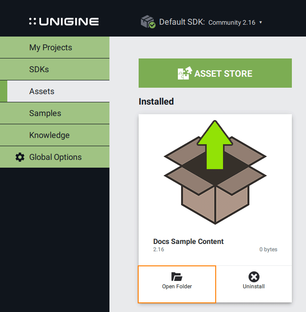Click the Installed heading
The width and height of the screenshot is (306, 312).
pos(156,101)
